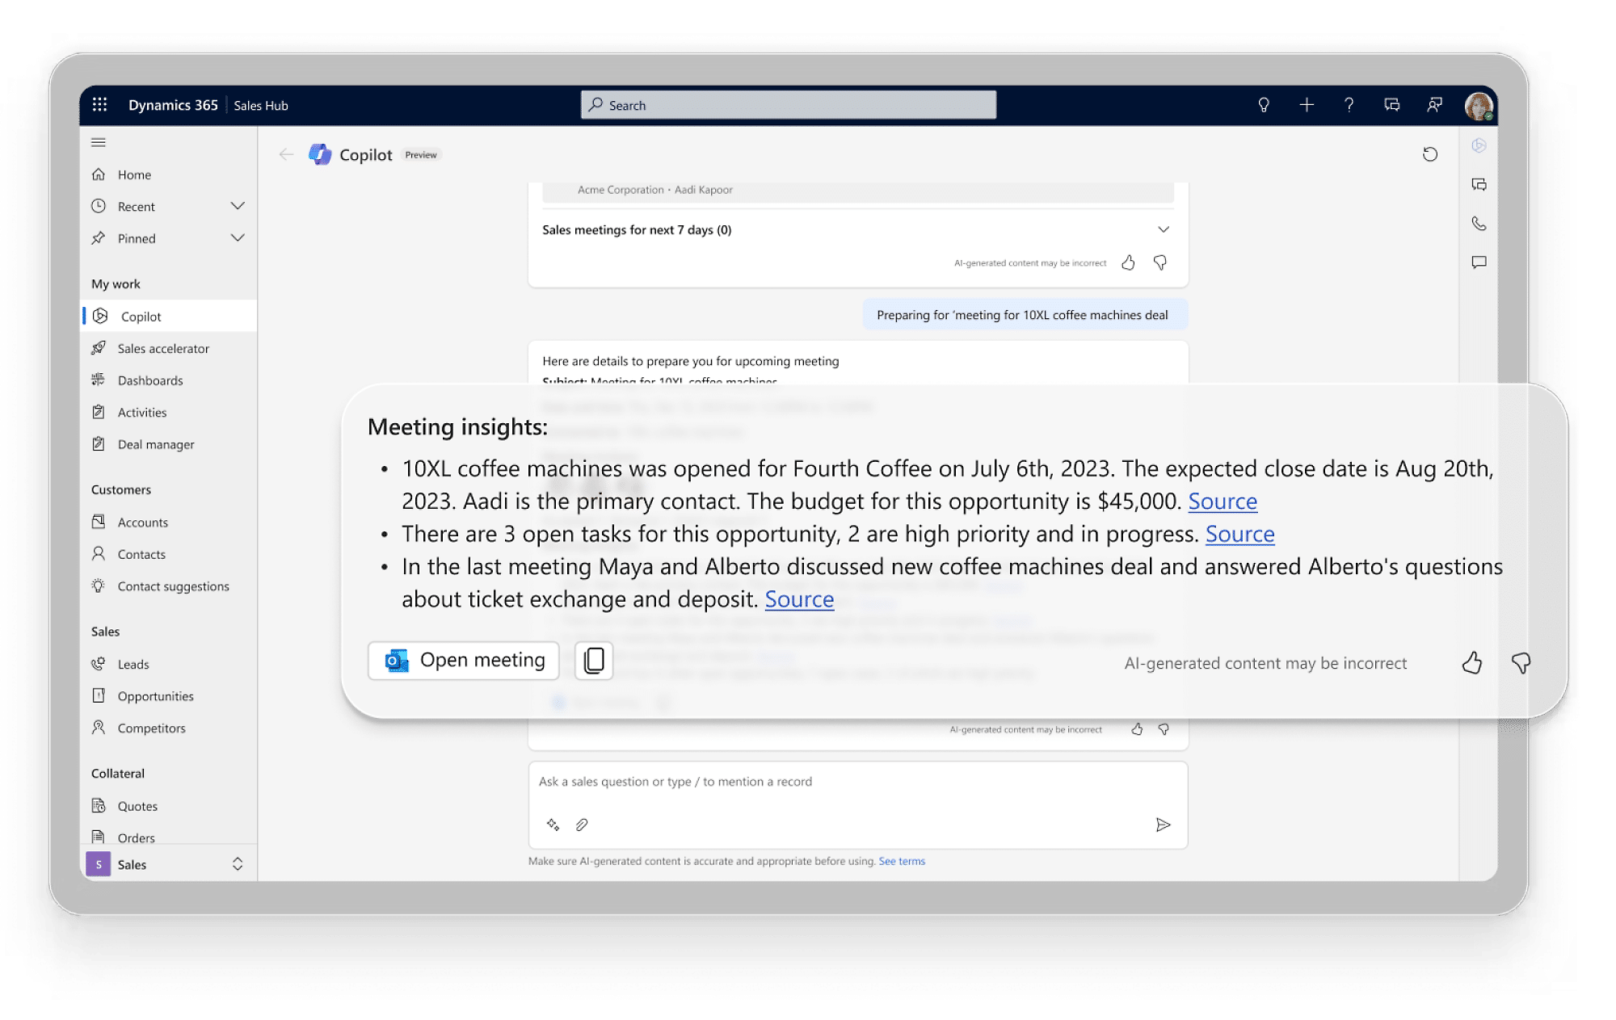Viewport: 1616px width, 1020px height.
Task: Thumbs down the Sales meetings card
Action: (1160, 262)
